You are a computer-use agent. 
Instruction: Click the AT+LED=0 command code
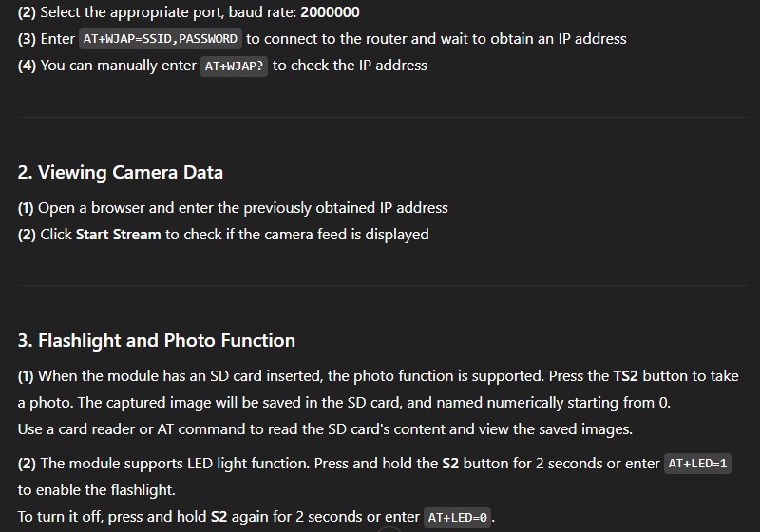pos(458,517)
